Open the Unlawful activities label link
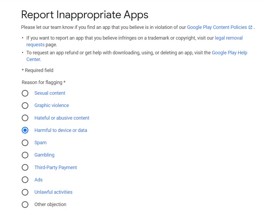This screenshot has height=213, width=264. click(x=53, y=192)
